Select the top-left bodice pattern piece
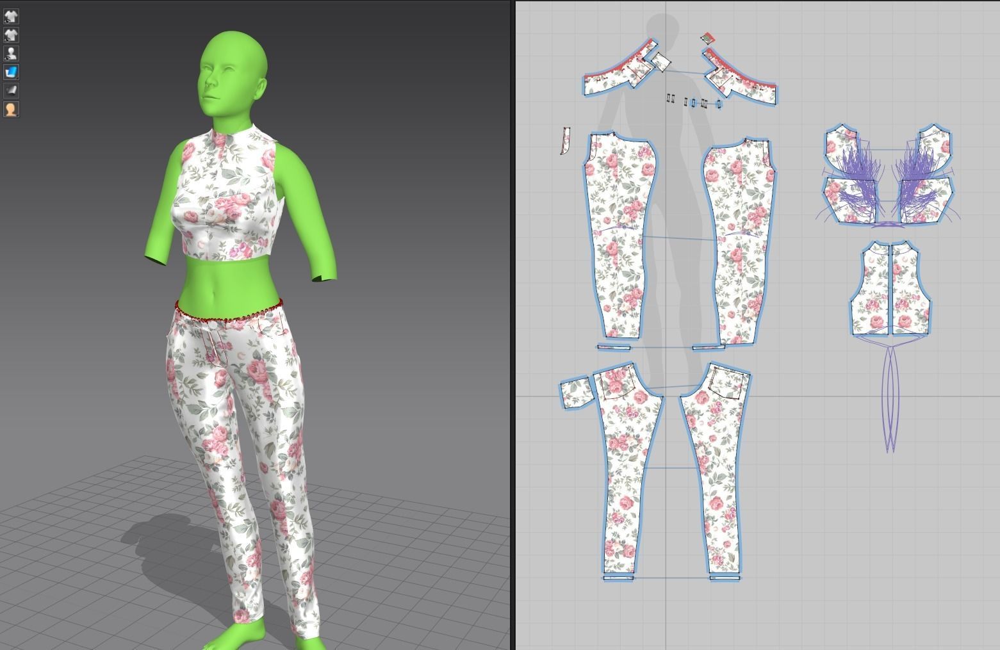Image resolution: width=1000 pixels, height=650 pixels. click(x=841, y=147)
